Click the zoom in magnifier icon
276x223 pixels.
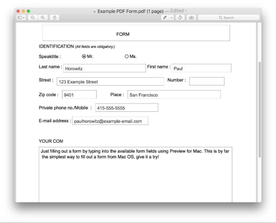tap(43, 18)
